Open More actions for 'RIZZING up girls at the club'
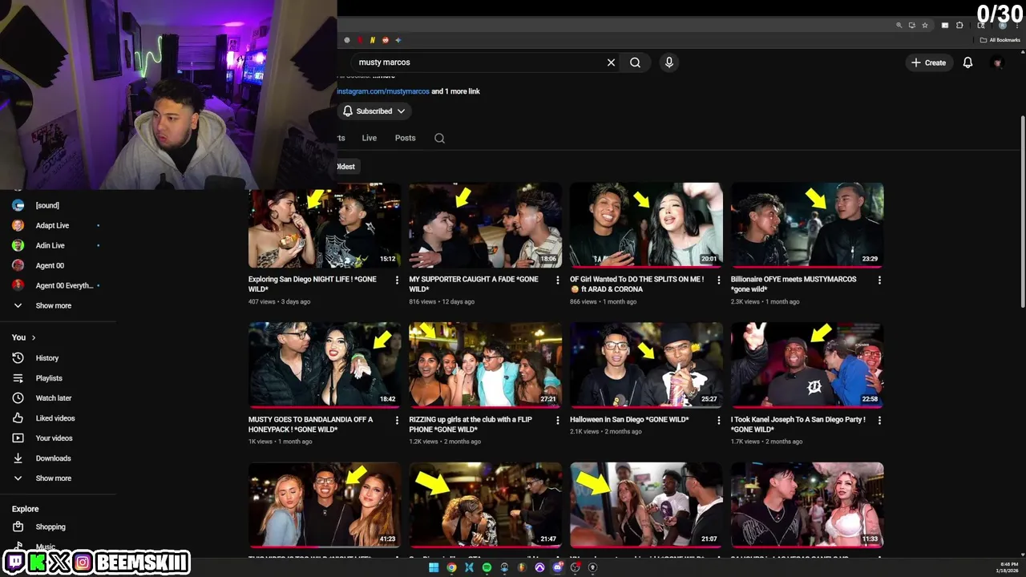 (x=558, y=421)
